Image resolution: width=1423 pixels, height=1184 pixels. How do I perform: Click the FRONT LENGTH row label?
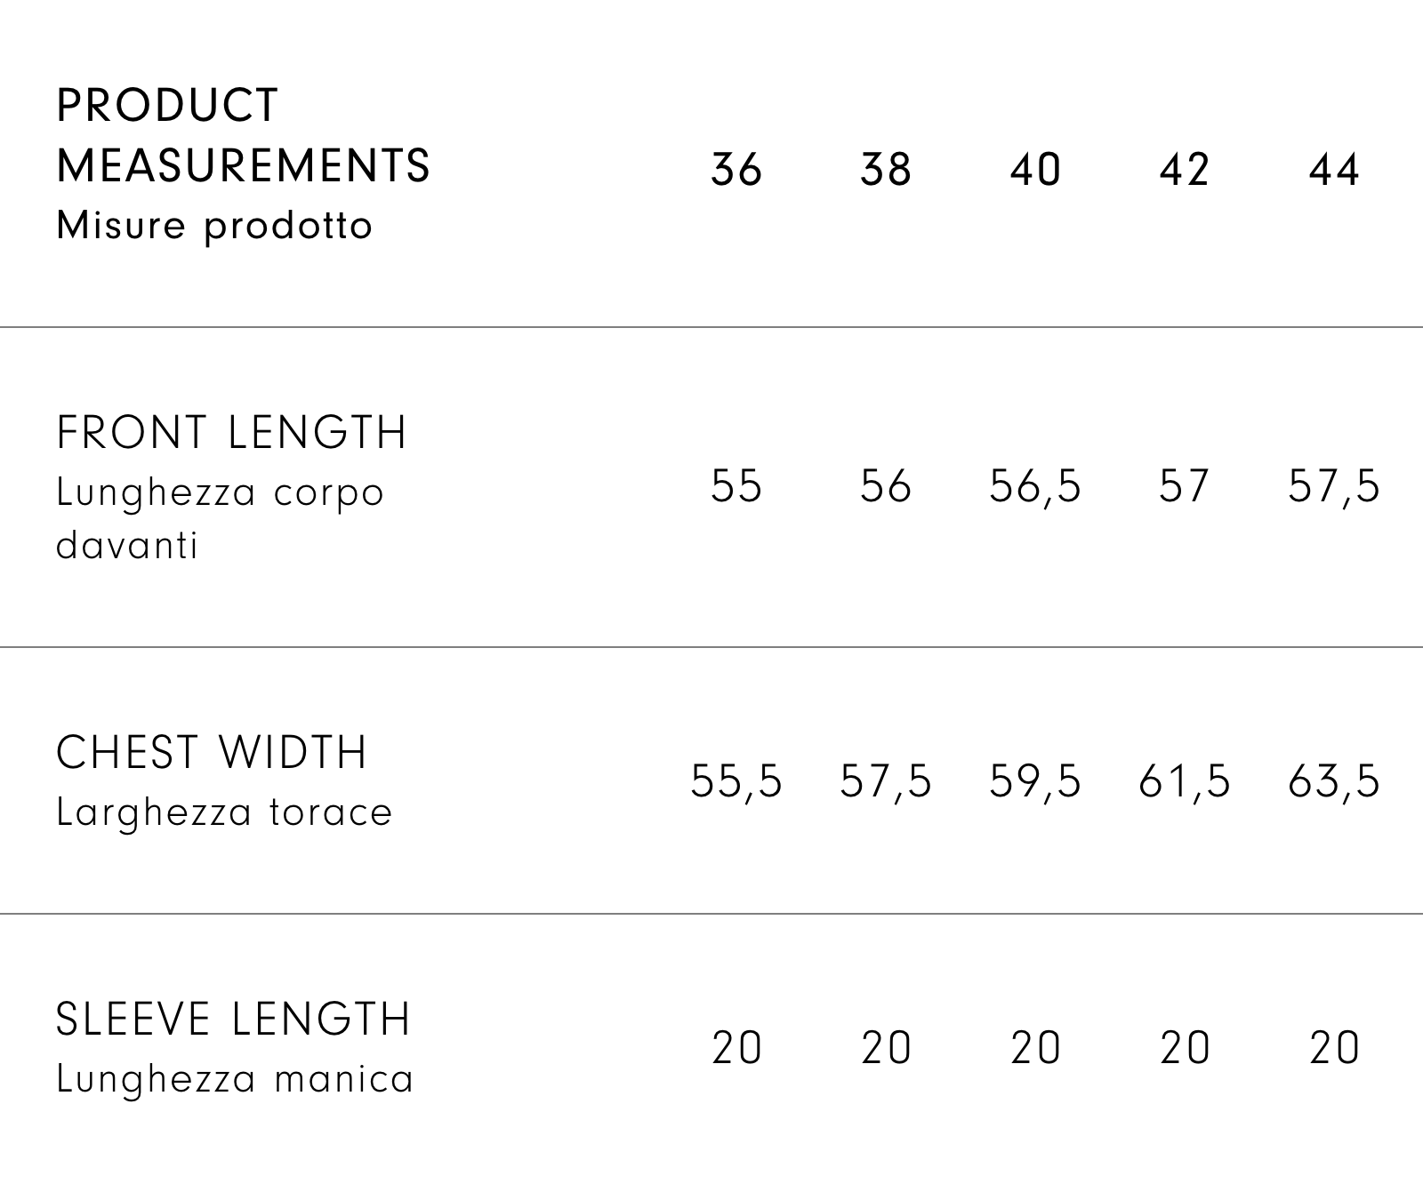[x=231, y=433]
